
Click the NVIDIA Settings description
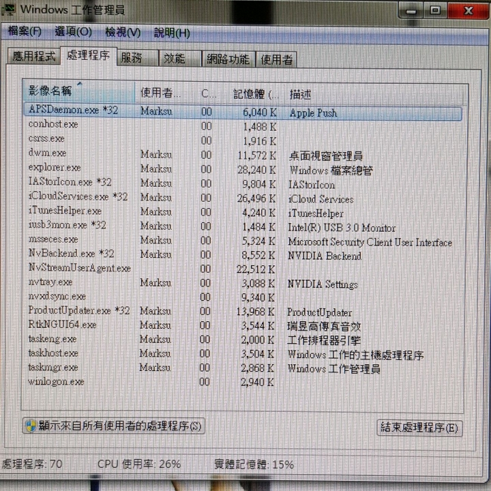click(x=323, y=284)
